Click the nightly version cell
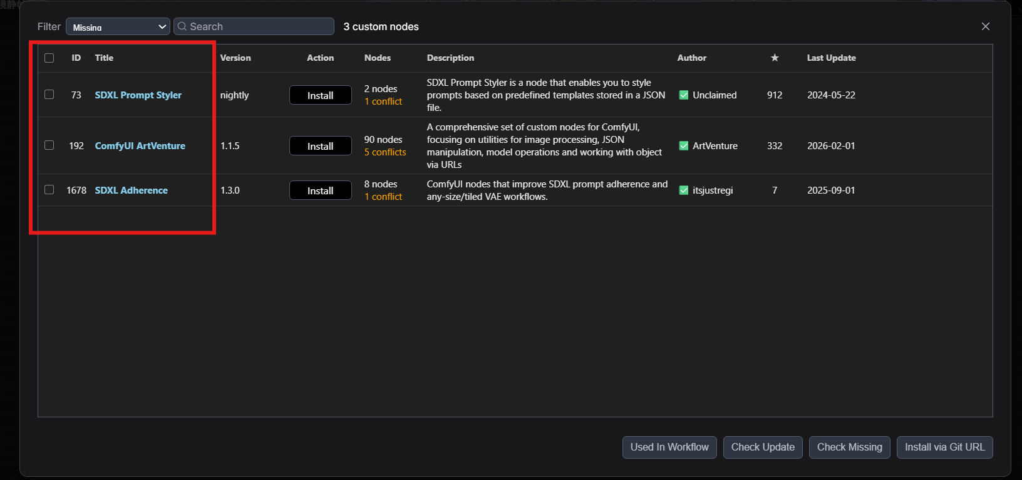Viewport: 1022px width, 480px height. [235, 95]
